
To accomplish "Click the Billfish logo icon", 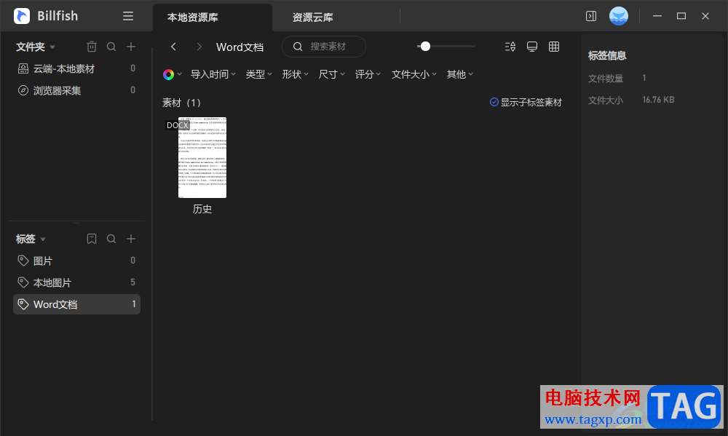I will pos(22,16).
